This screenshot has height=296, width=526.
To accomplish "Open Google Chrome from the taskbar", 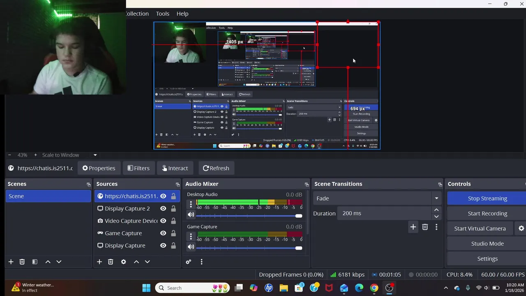I will [374, 288].
